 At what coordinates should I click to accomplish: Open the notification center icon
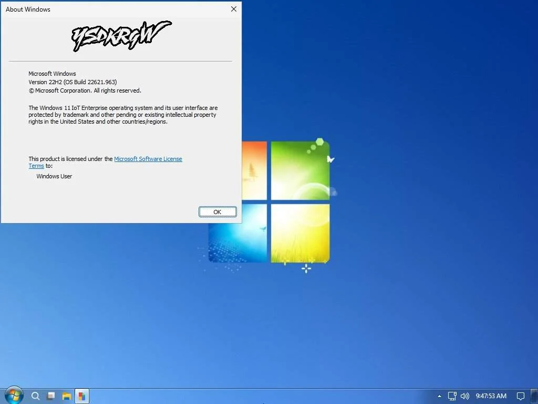(521, 396)
